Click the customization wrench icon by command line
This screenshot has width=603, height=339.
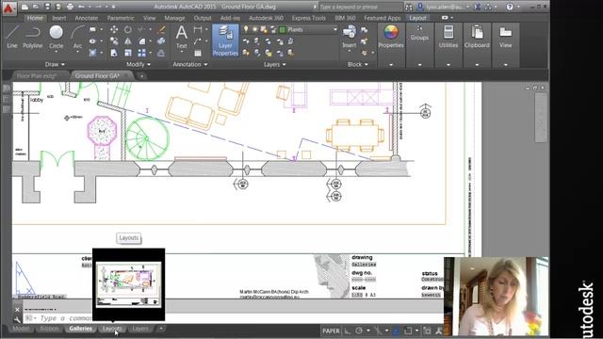(x=17, y=319)
